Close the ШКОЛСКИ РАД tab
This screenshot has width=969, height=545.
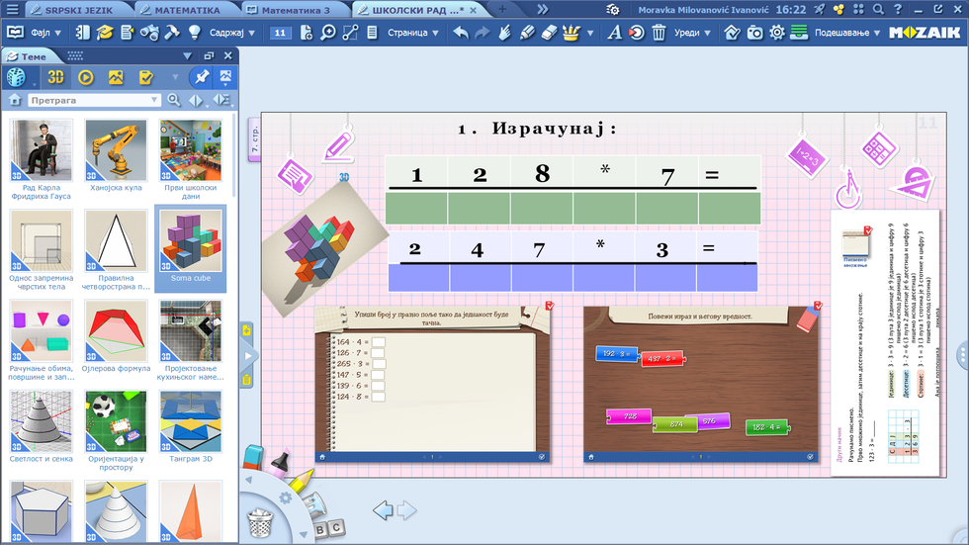[474, 10]
